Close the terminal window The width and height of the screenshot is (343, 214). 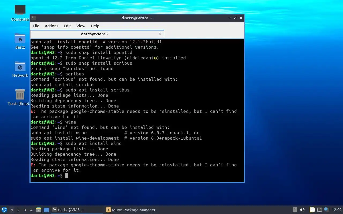pos(241,18)
